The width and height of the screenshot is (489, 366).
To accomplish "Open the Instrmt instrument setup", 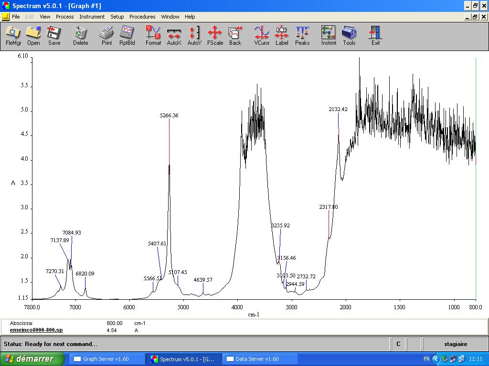I will tap(329, 36).
